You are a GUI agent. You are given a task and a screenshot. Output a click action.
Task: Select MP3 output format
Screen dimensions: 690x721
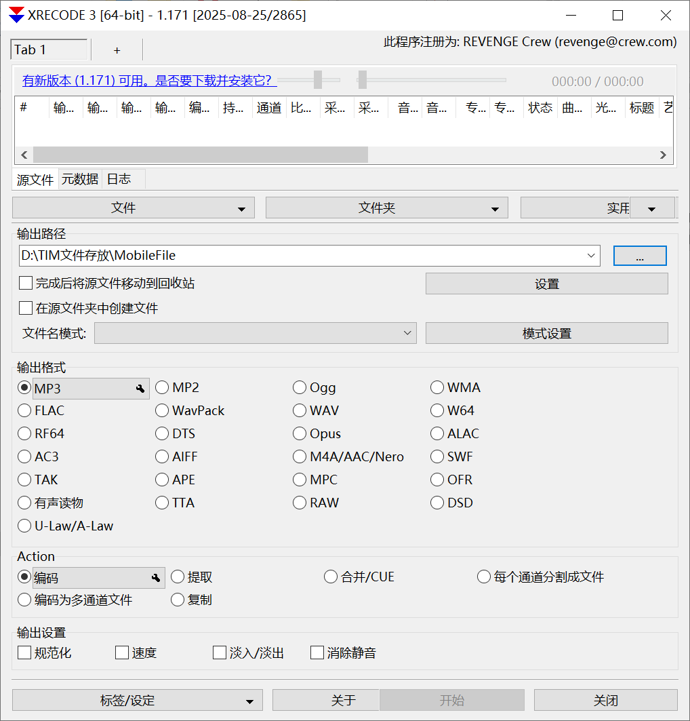(x=24, y=387)
